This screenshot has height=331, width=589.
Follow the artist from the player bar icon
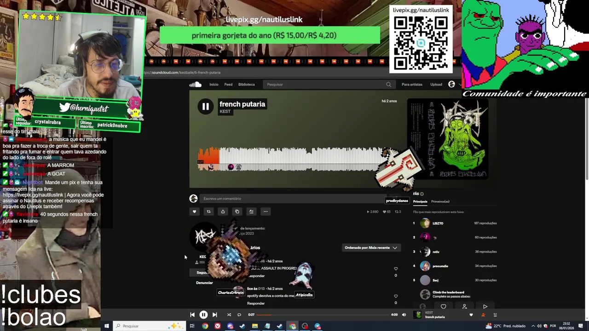(x=483, y=315)
